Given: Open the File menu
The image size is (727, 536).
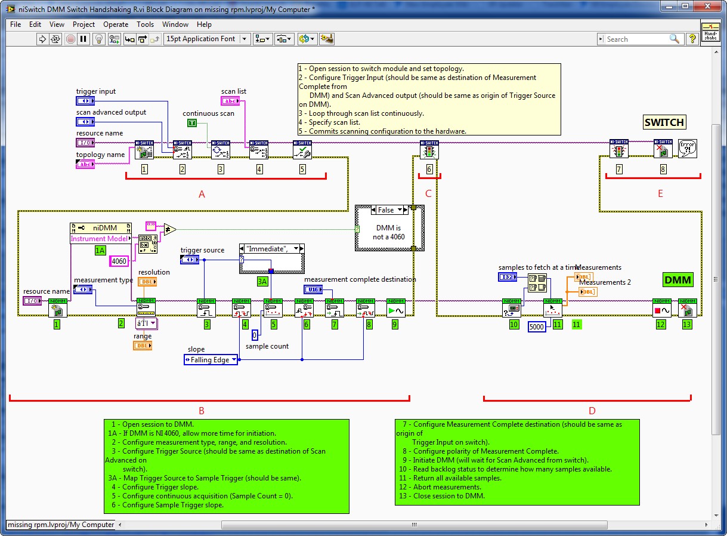Looking at the screenshot, I should click(16, 24).
